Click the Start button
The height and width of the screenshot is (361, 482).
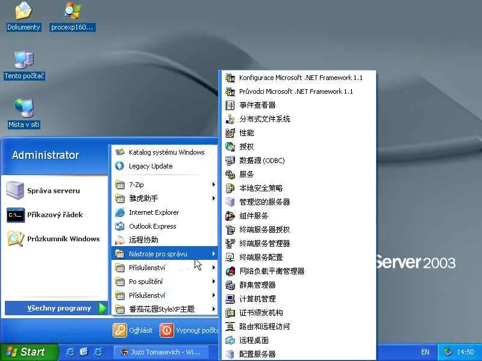29,352
